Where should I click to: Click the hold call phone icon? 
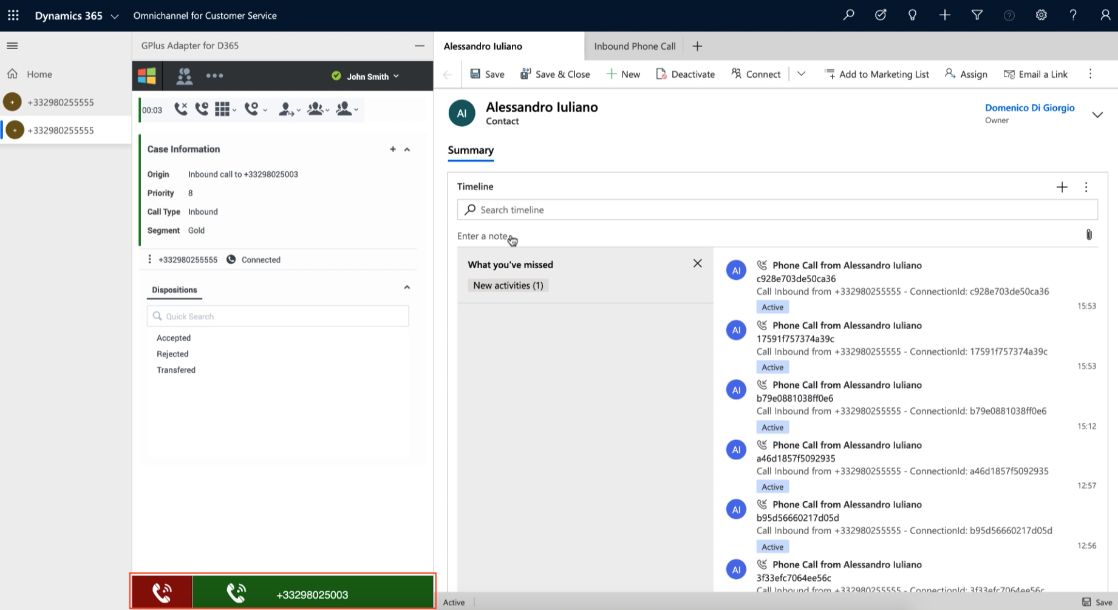click(x=202, y=109)
